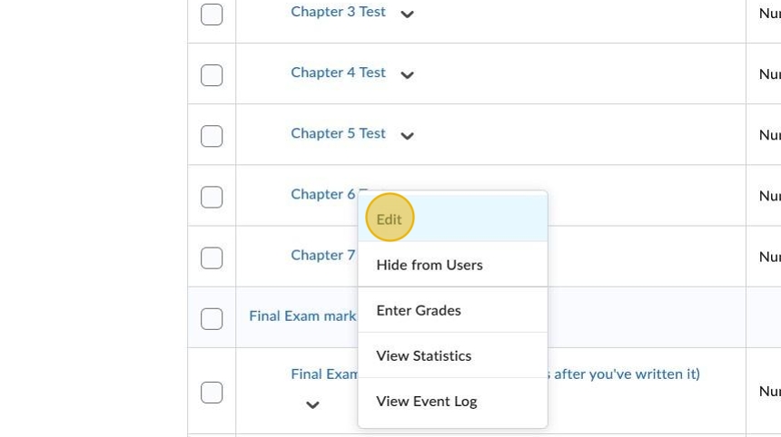Viewport: 781px width, 437px height.
Task: Open the Chapter 3 Test link
Action: 338,12
